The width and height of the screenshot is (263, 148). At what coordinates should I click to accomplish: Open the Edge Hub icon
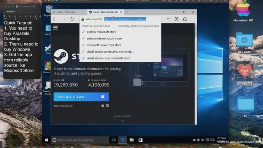click(168, 19)
